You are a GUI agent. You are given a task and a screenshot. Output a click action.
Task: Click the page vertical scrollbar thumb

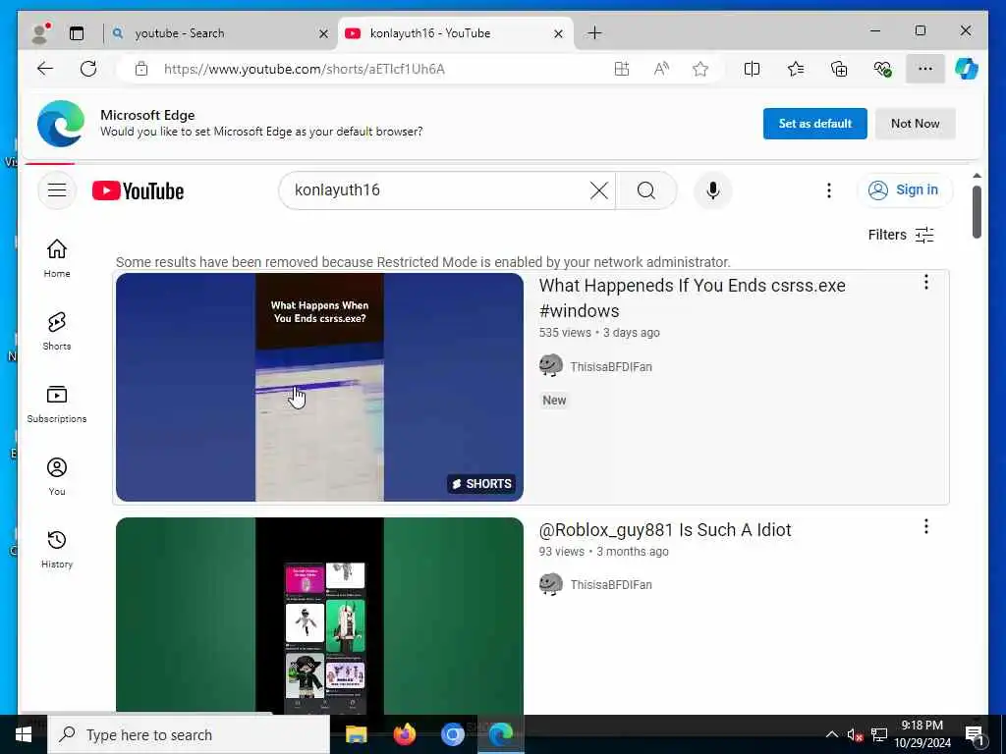(x=977, y=212)
